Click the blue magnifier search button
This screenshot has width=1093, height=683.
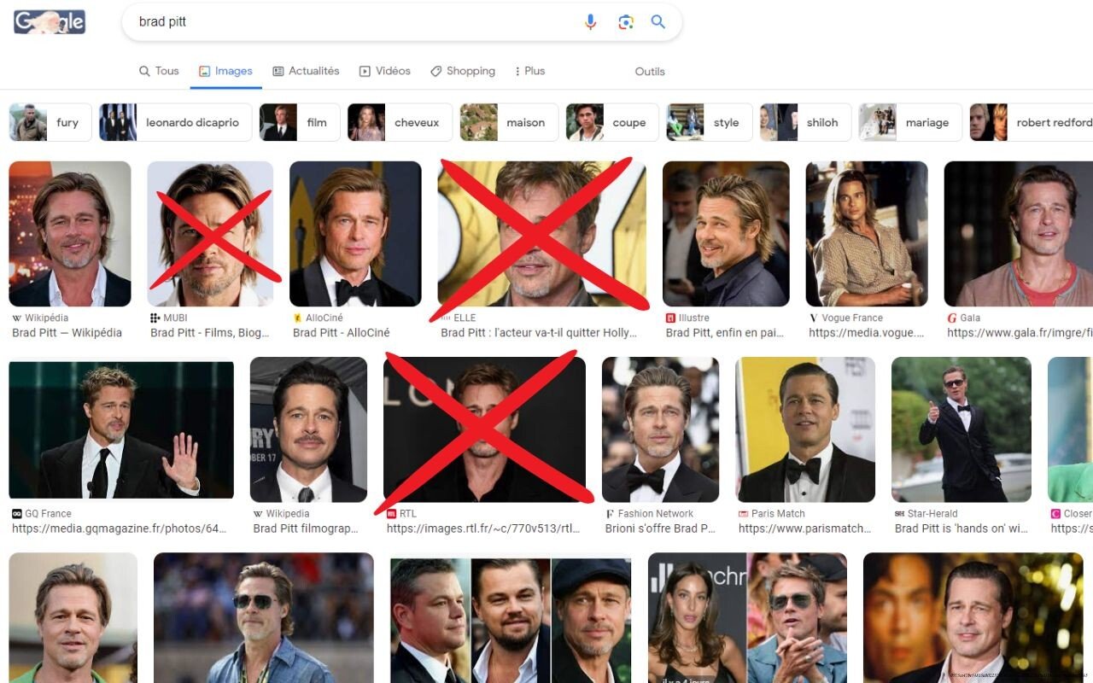tap(658, 22)
